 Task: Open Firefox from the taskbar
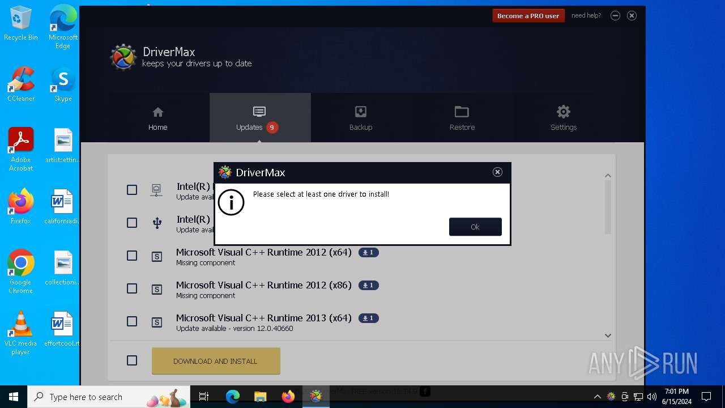tap(288, 397)
